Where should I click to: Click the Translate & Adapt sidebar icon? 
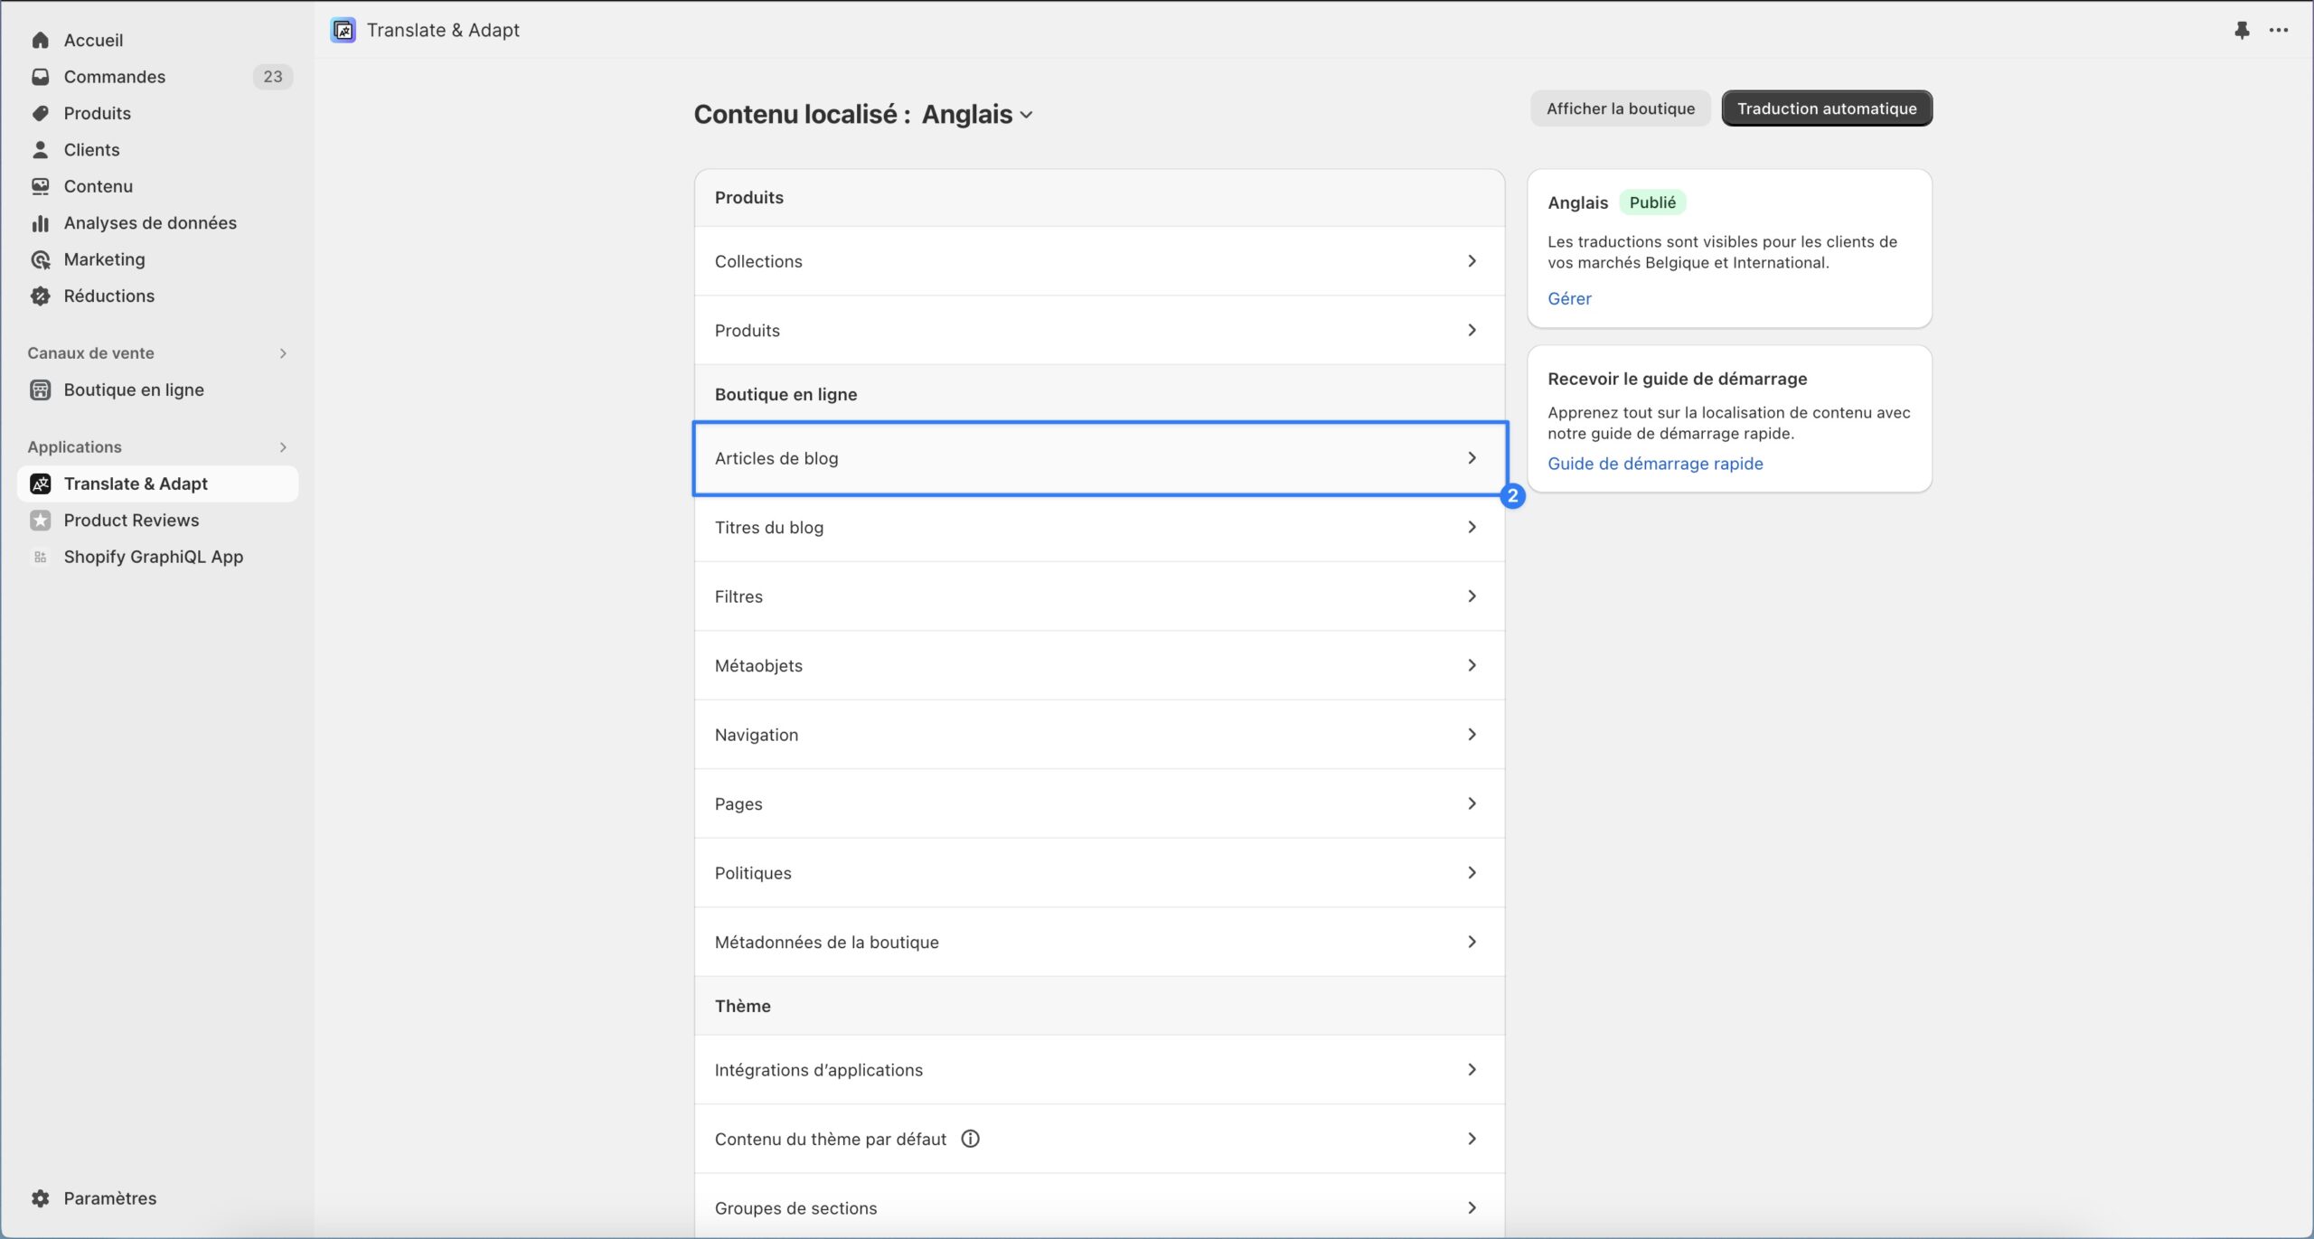coord(40,483)
